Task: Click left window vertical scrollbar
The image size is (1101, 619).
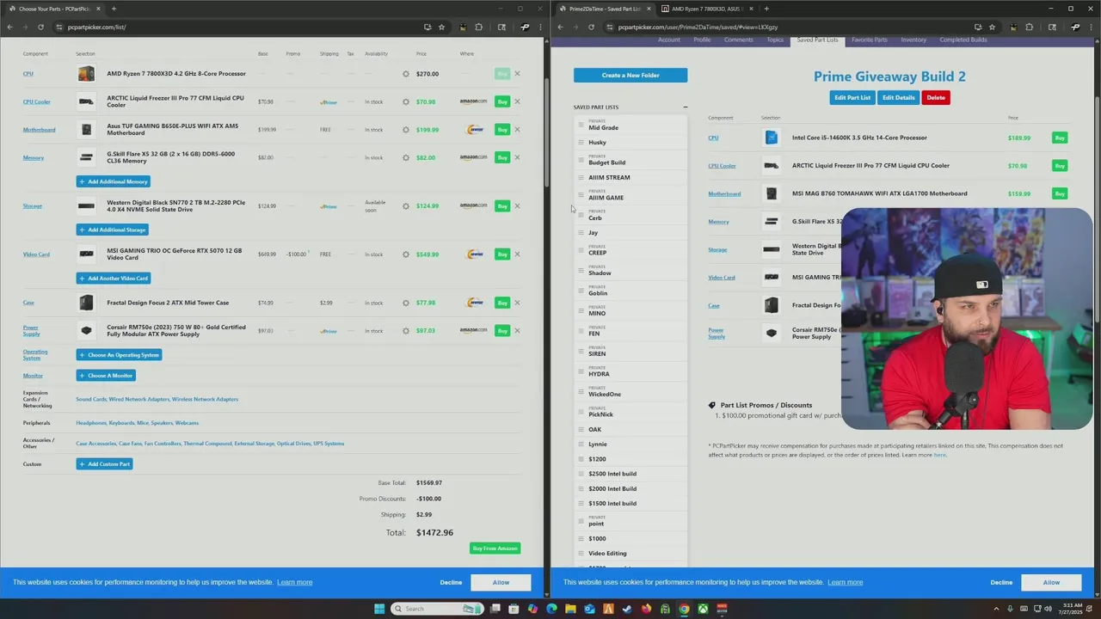Action: [x=546, y=133]
